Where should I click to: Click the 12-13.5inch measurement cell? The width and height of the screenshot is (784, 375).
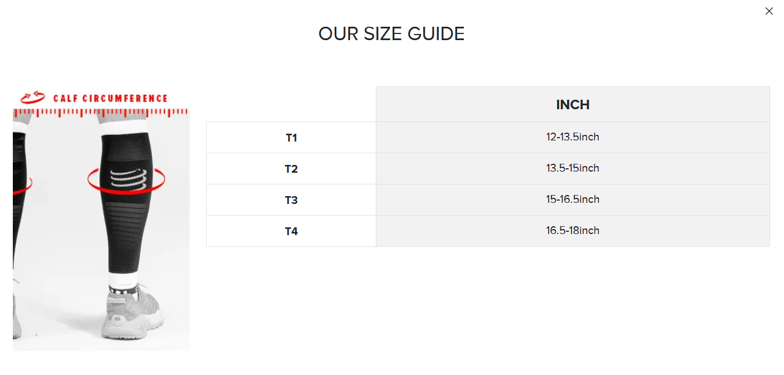tap(573, 137)
